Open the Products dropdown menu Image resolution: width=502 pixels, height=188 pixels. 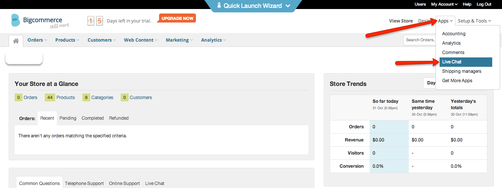click(x=67, y=40)
